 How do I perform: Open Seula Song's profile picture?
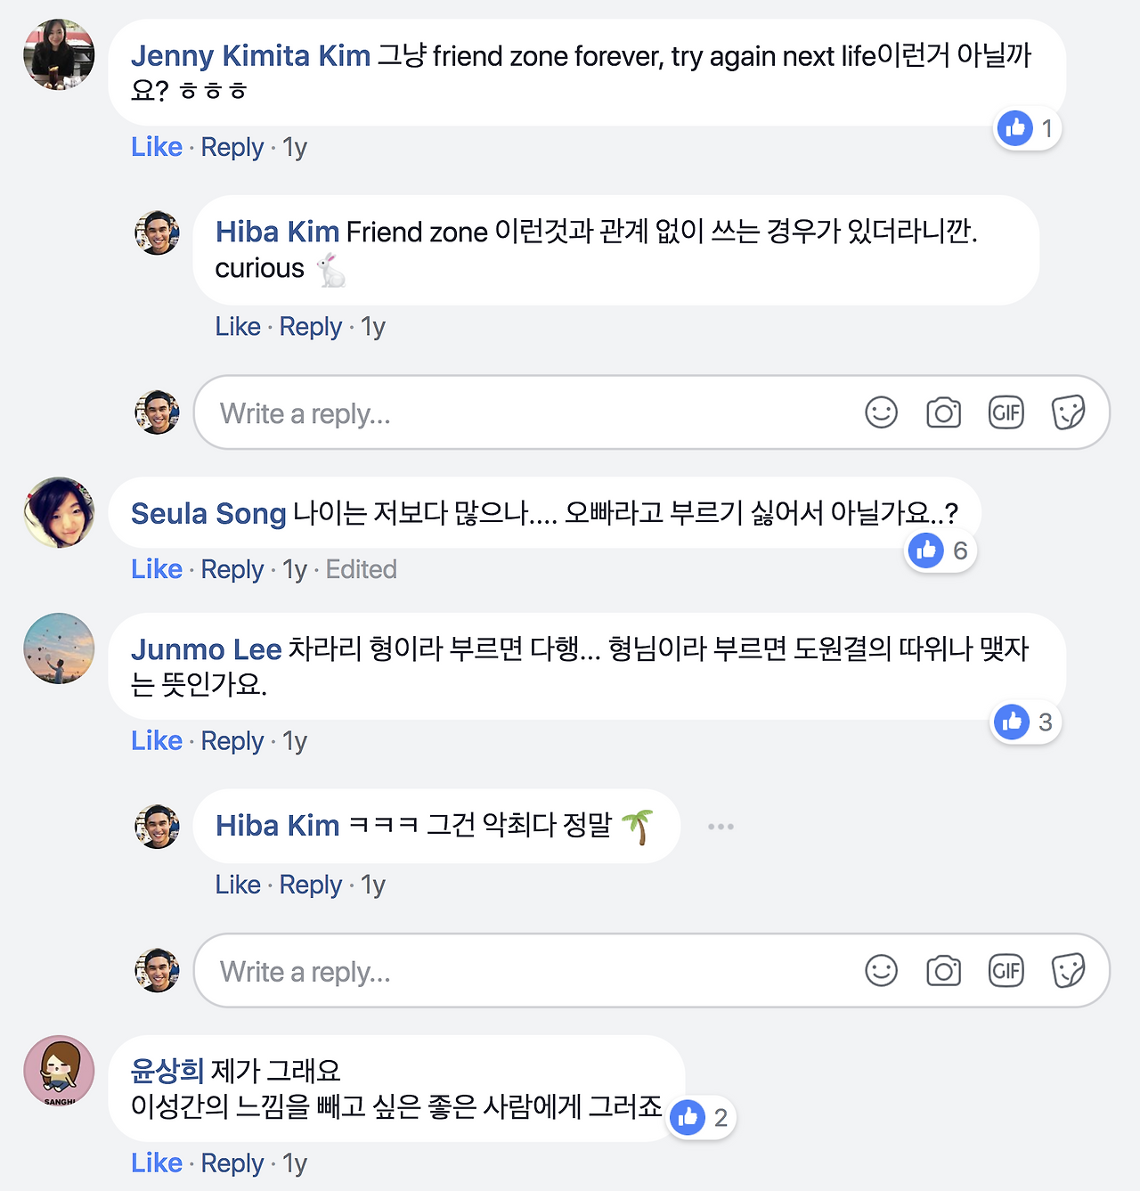[x=58, y=512]
